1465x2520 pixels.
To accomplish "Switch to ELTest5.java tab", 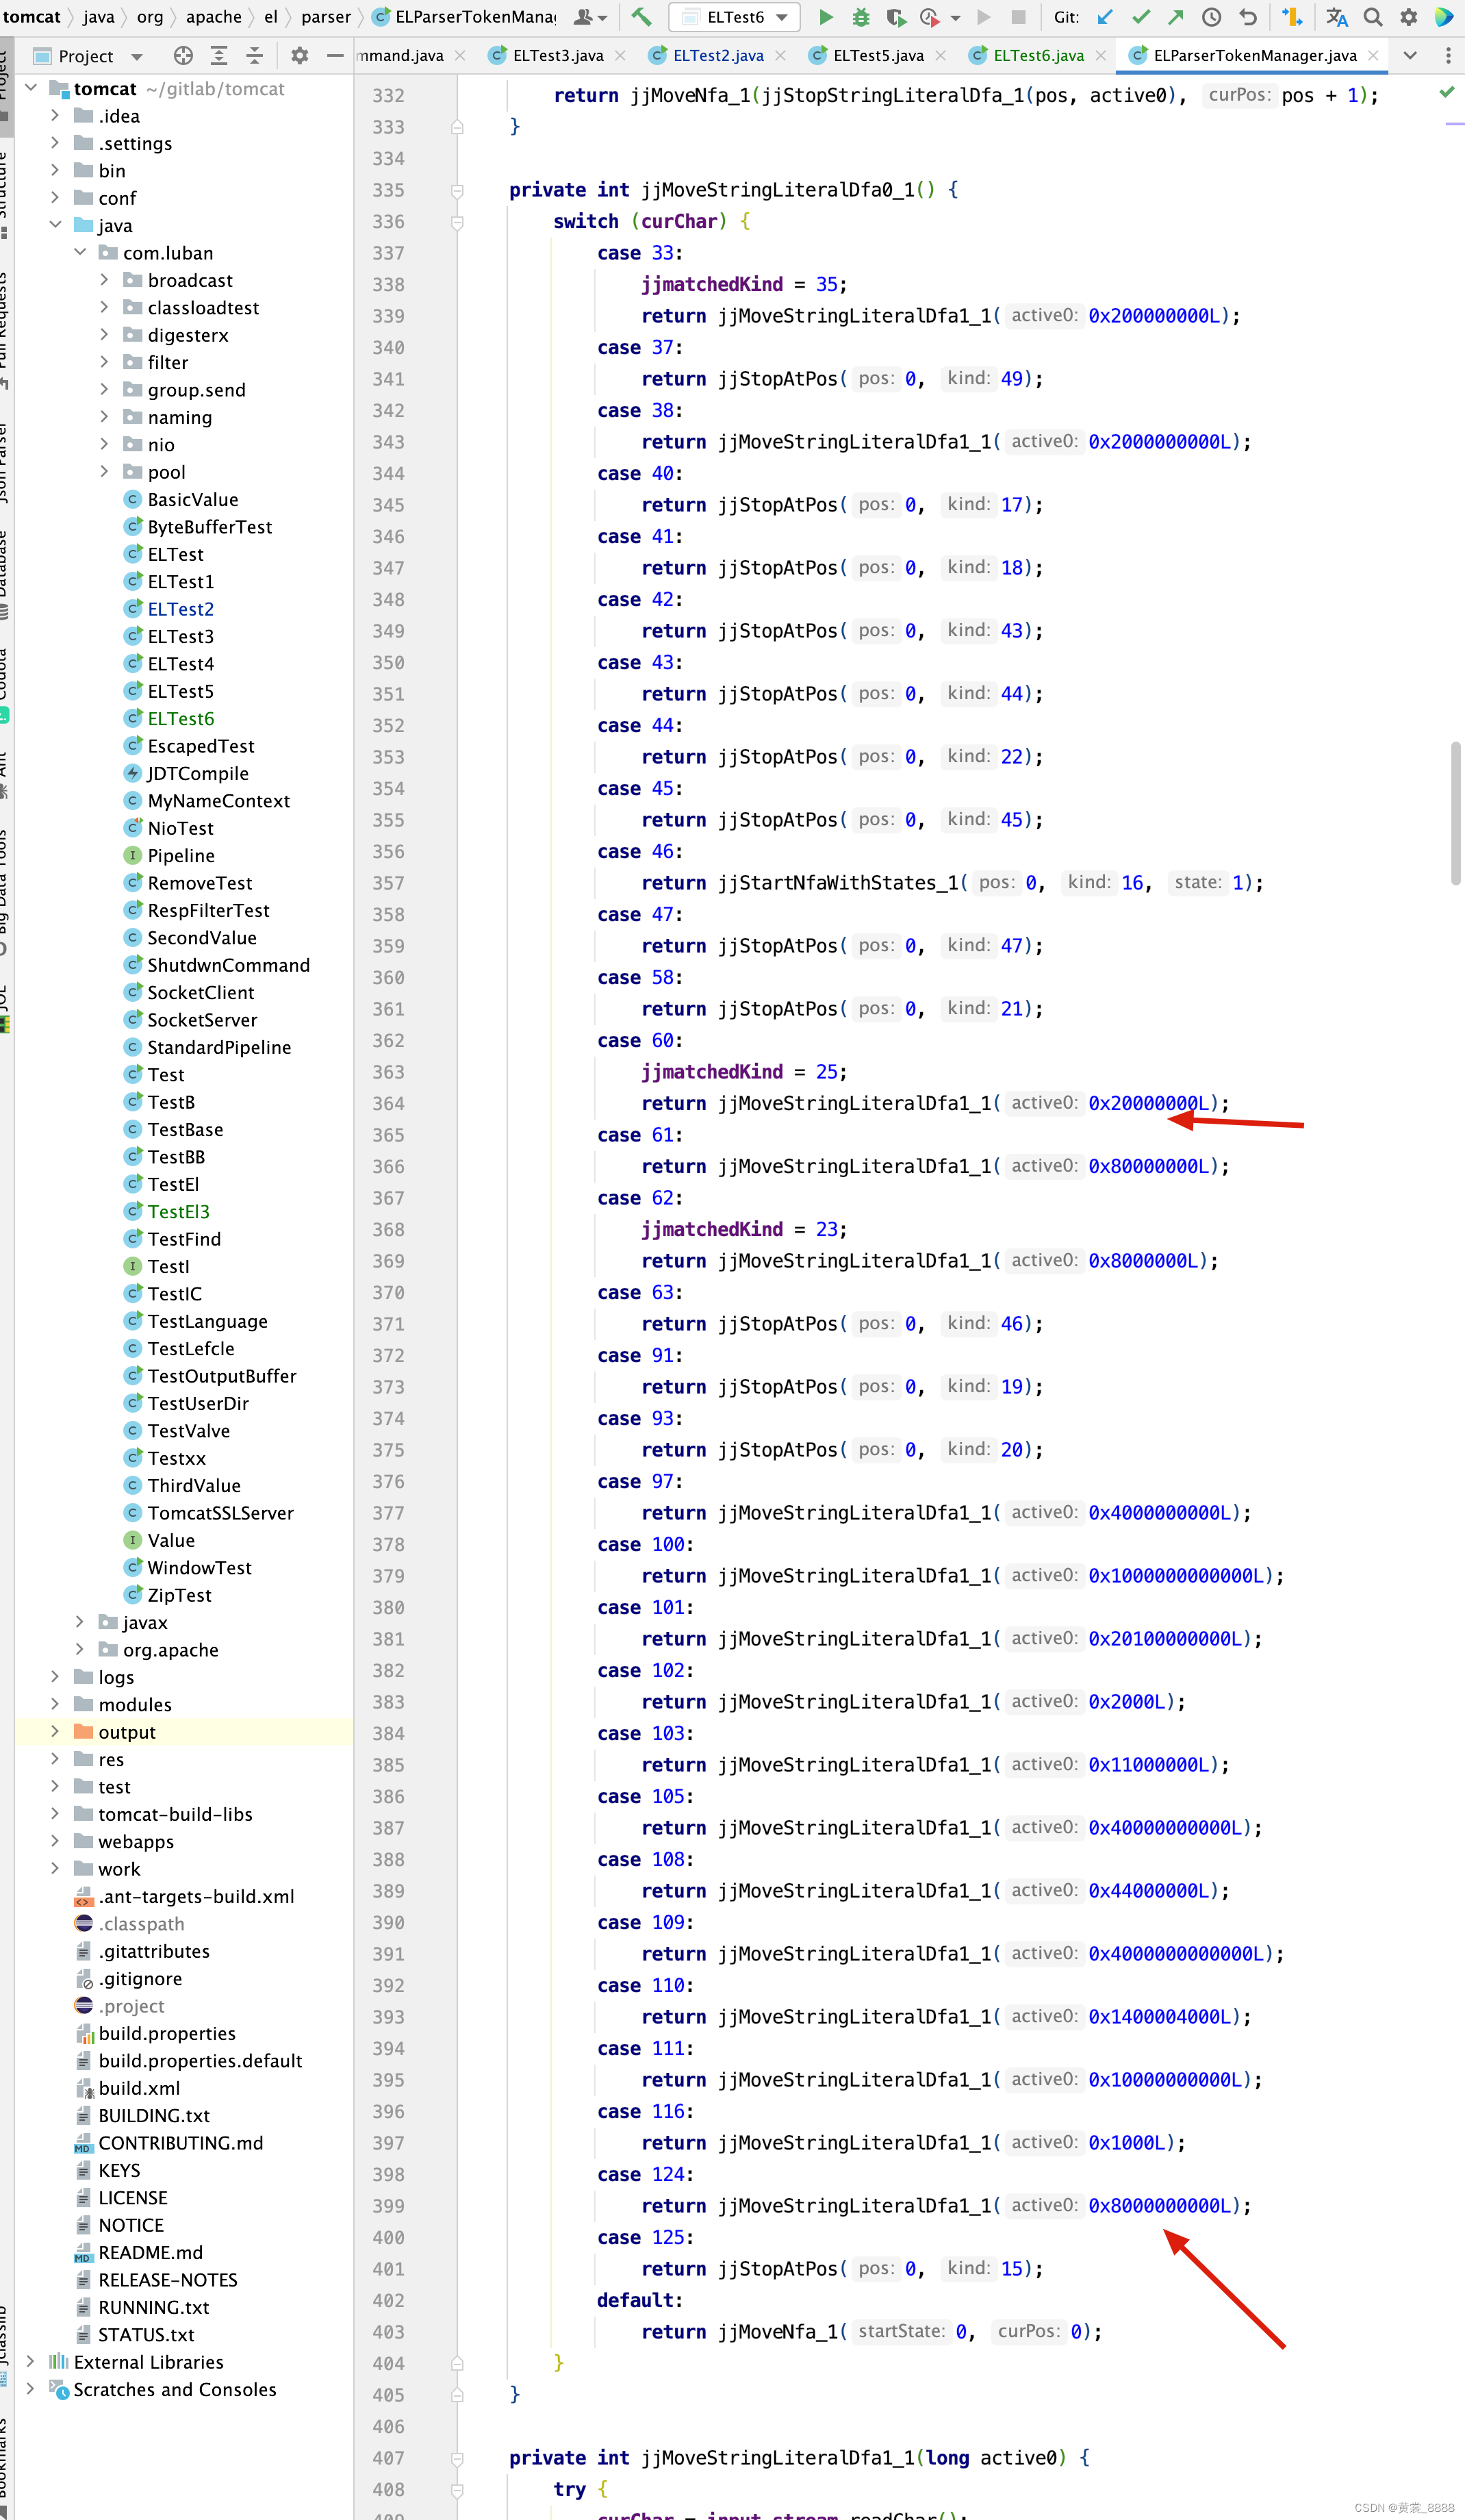I will tap(878, 56).
